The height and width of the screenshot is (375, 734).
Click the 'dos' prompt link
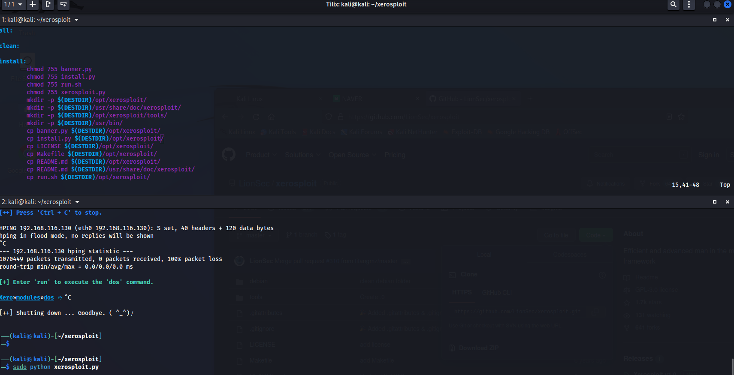click(x=49, y=297)
